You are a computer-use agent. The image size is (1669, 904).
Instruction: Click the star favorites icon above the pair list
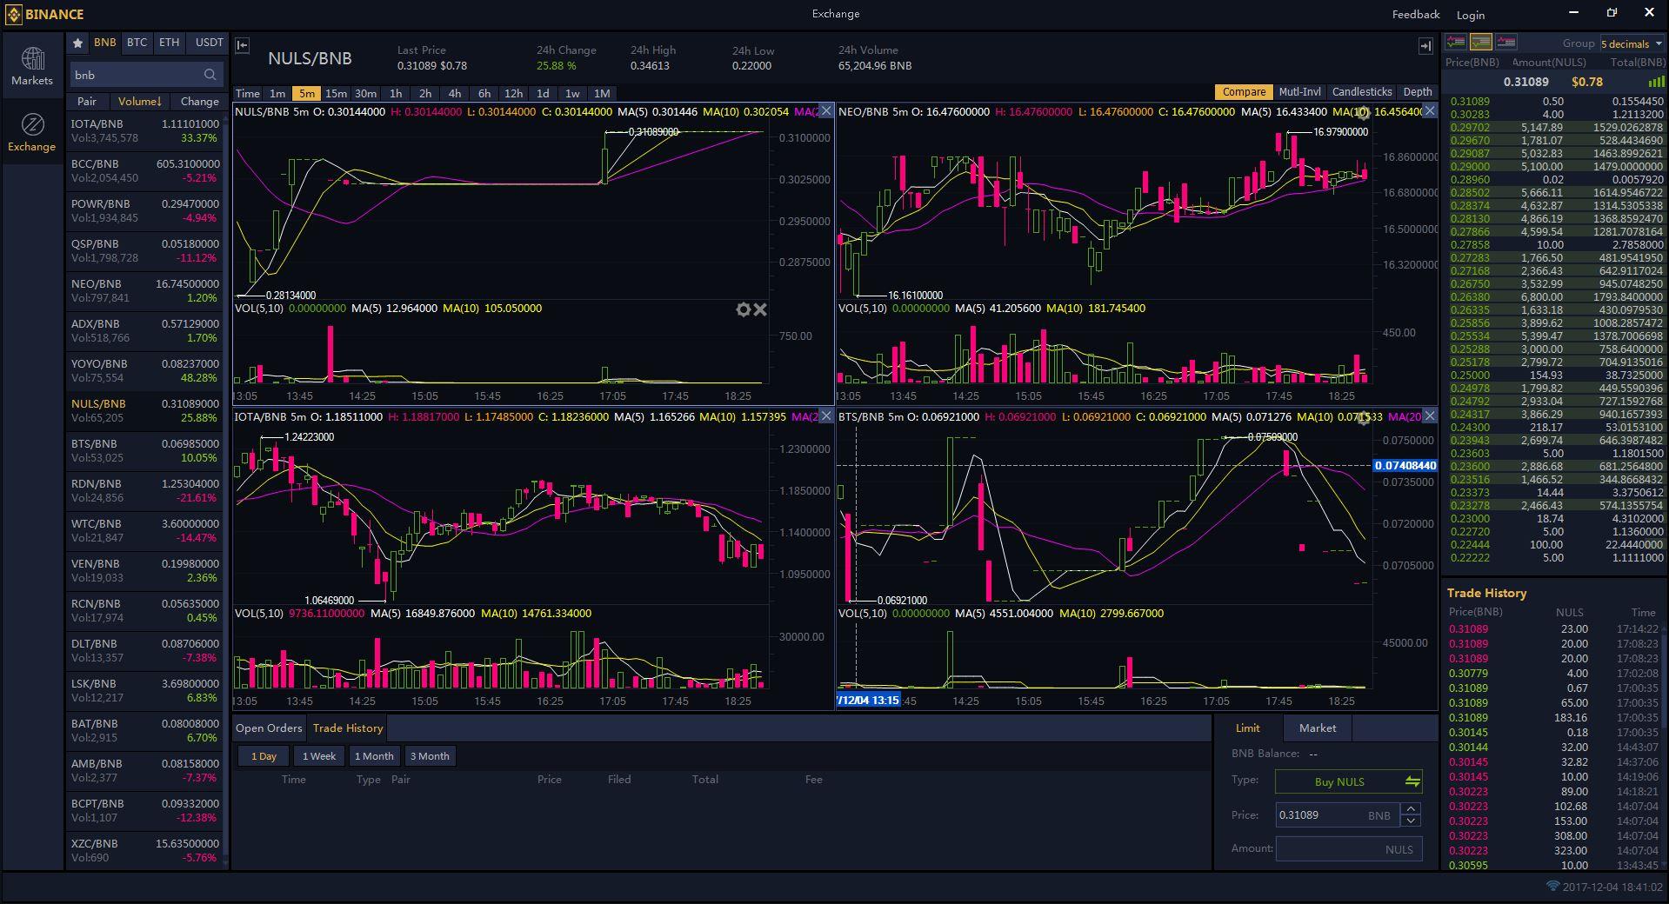click(x=77, y=42)
